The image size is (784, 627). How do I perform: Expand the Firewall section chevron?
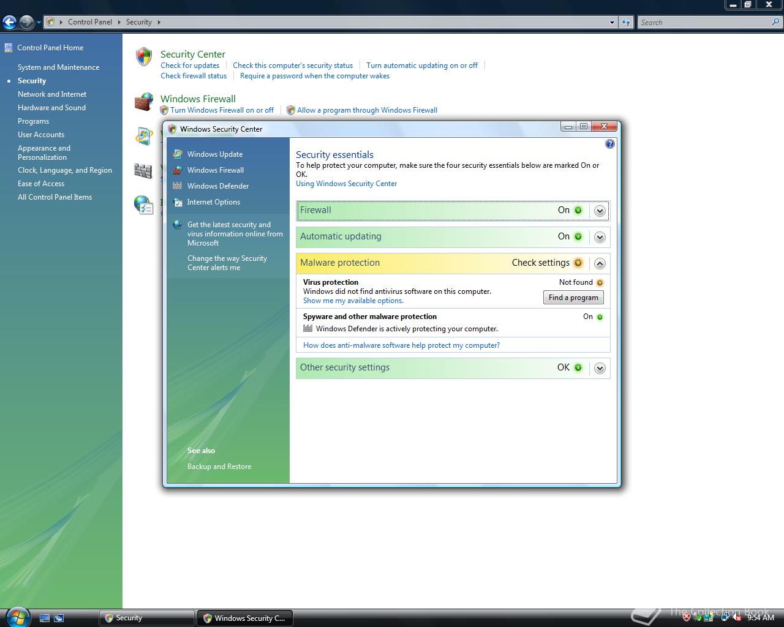600,211
